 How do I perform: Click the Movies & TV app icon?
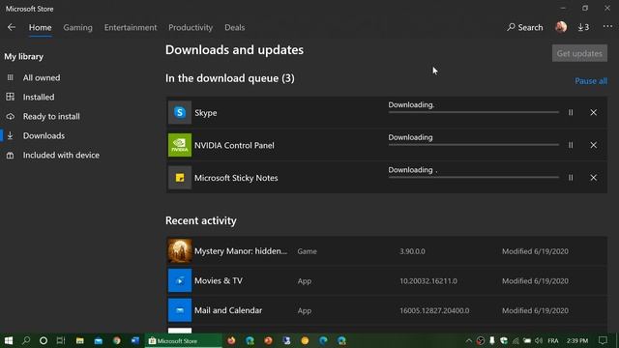pos(180,280)
